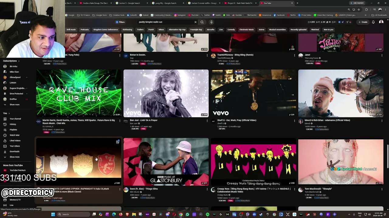The image size is (389, 218).
Task: Open the Netflix bookmark
Action: pyautogui.click(x=291, y=15)
